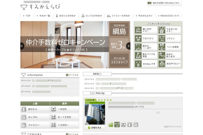Image resolution: width=203 pixels, height=135 pixels.
Task: Show next slide with right carousel arrow
Action: pos(128,46)
